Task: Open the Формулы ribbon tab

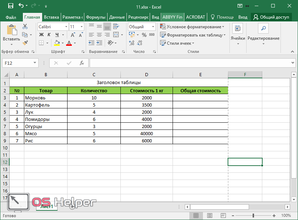Action: (95, 17)
